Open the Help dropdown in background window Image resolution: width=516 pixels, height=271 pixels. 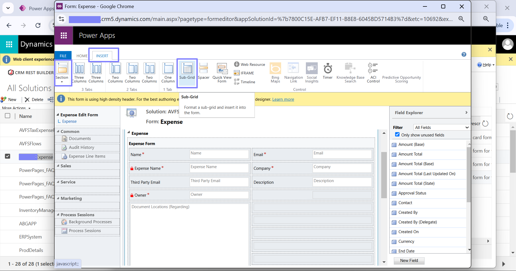tap(486, 65)
